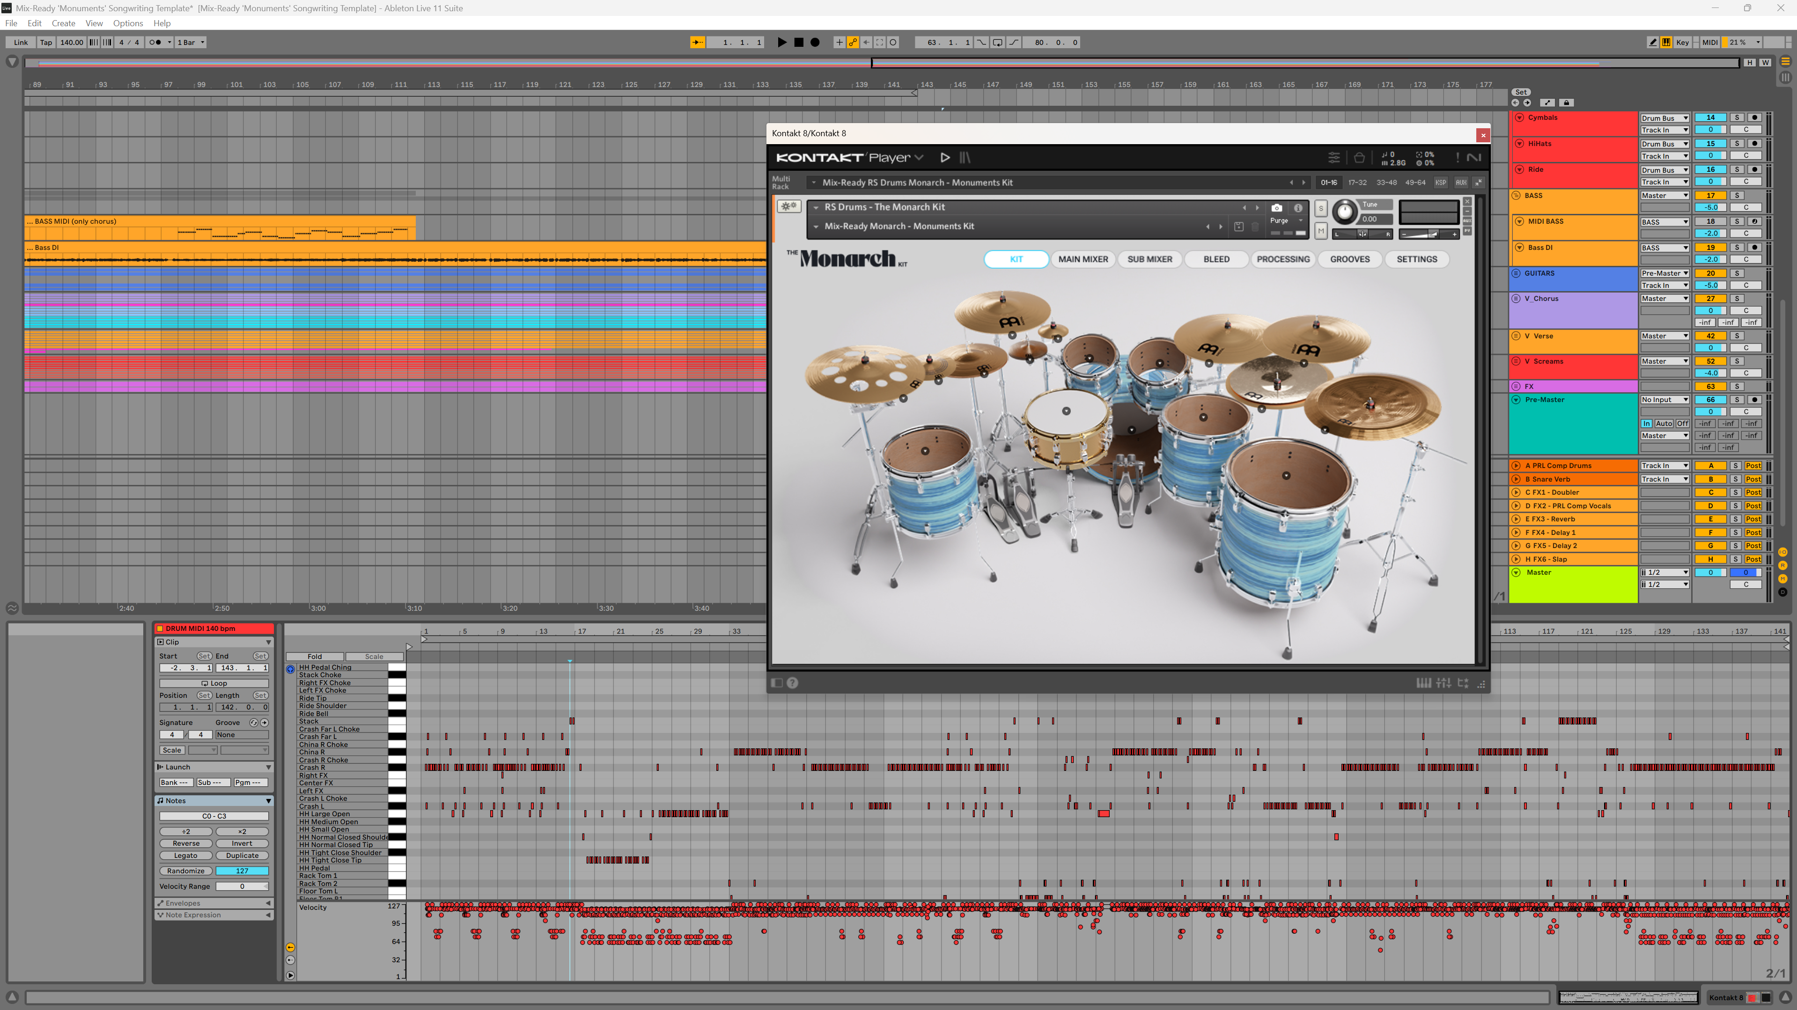Toggle the Follow playback button
This screenshot has height=1010, width=1797.
click(697, 42)
